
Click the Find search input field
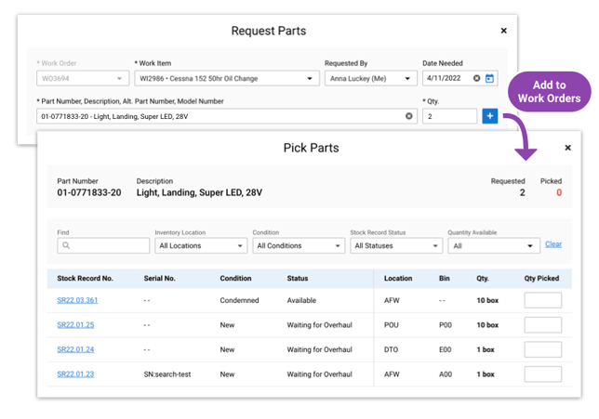[x=103, y=246]
